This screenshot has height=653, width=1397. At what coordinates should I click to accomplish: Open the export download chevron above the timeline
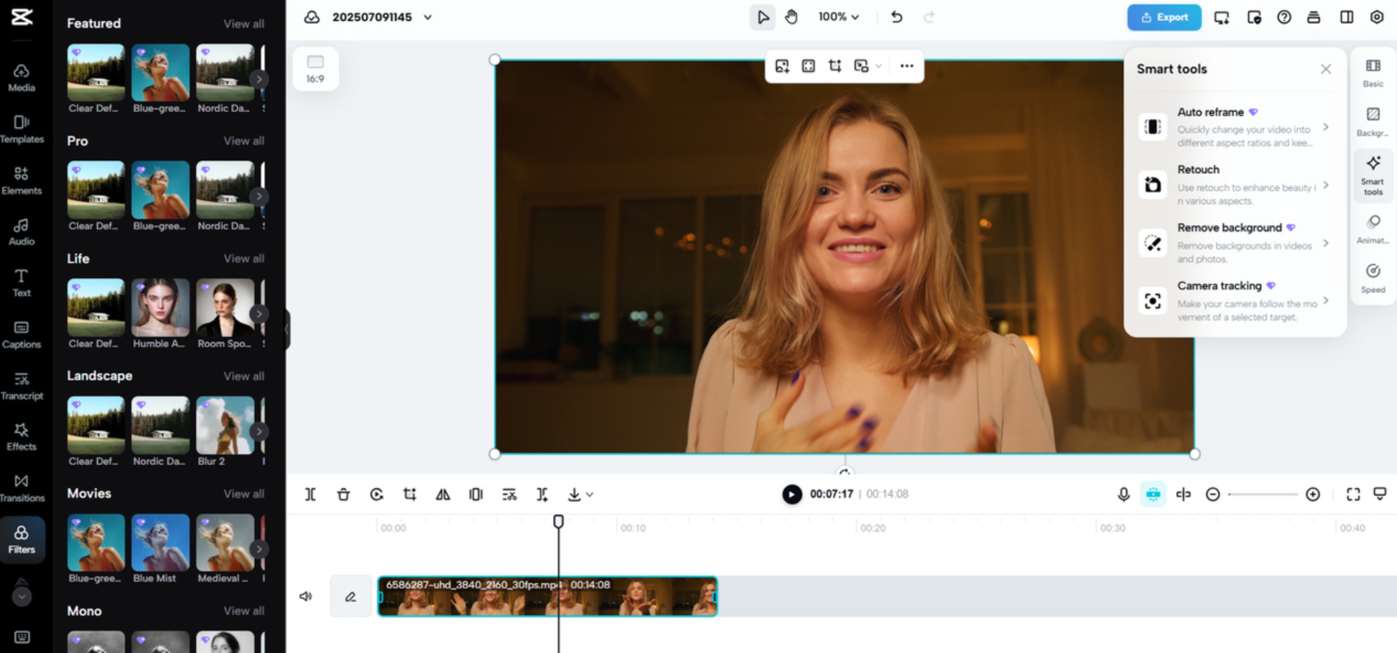click(x=590, y=494)
